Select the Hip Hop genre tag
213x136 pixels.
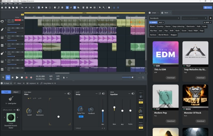pos(153,31)
